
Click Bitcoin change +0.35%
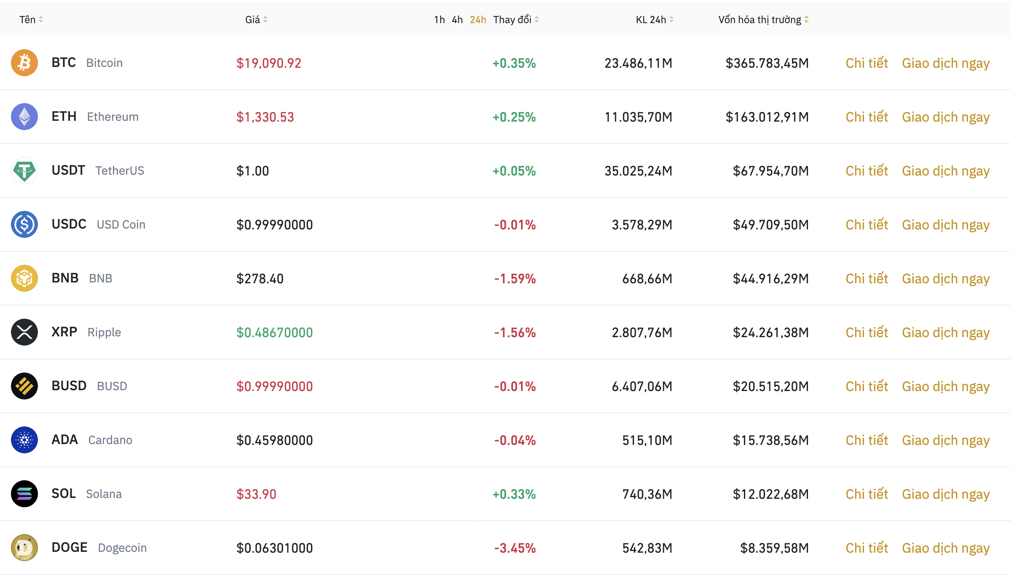click(514, 63)
